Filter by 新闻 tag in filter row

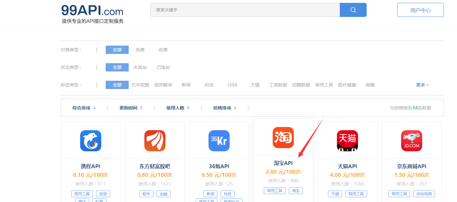(x=186, y=85)
